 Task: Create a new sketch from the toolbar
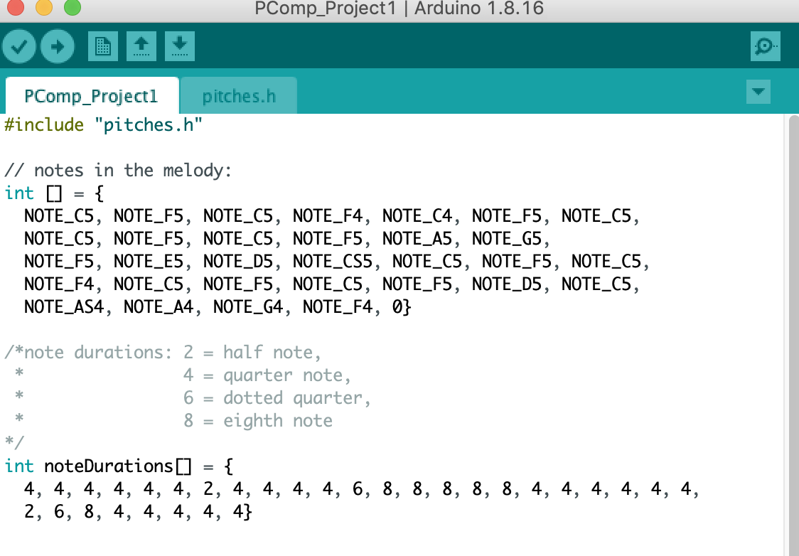click(x=103, y=47)
